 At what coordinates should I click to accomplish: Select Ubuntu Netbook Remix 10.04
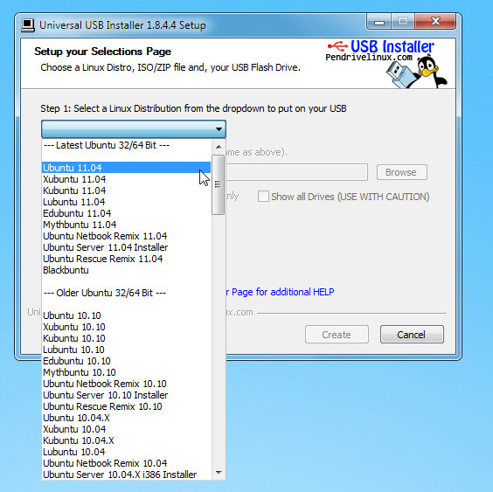coord(126,463)
